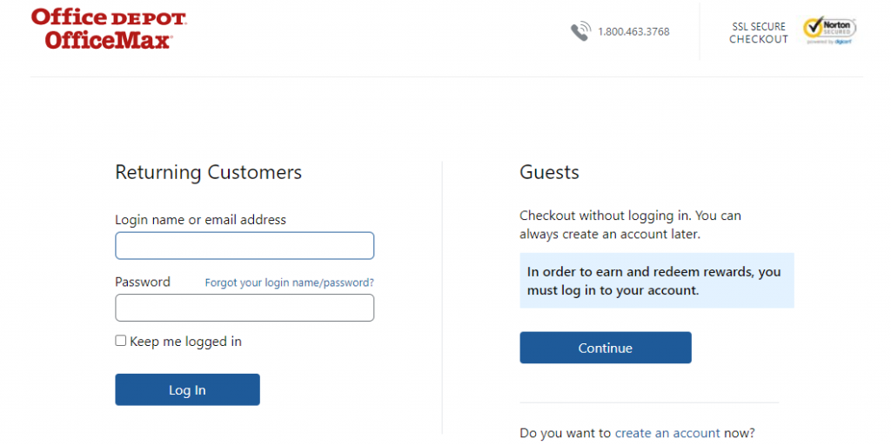Viewport: 891px width, 445px height.
Task: Open Forgot your login name/password link
Action: [x=289, y=282]
